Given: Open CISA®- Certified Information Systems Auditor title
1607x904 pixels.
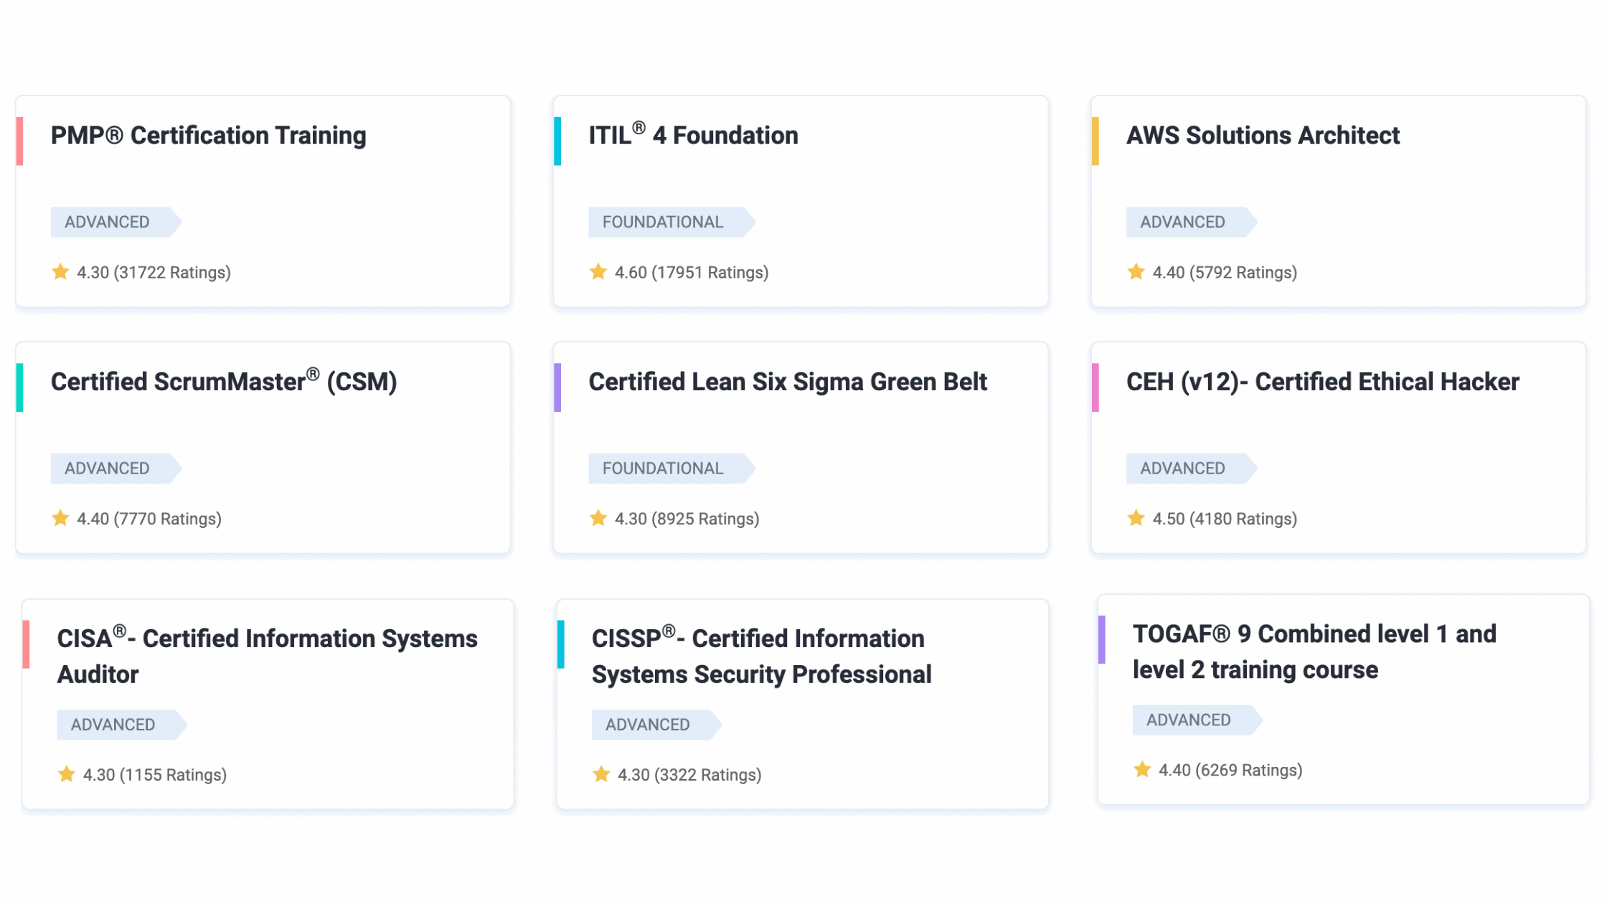Looking at the screenshot, I should pyautogui.click(x=267, y=656).
